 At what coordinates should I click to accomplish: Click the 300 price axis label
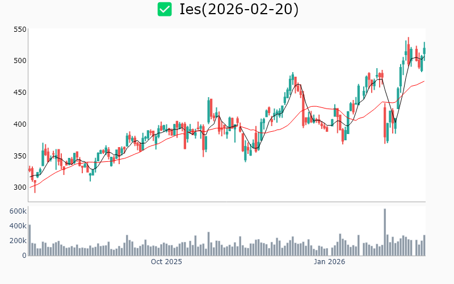click(20, 188)
